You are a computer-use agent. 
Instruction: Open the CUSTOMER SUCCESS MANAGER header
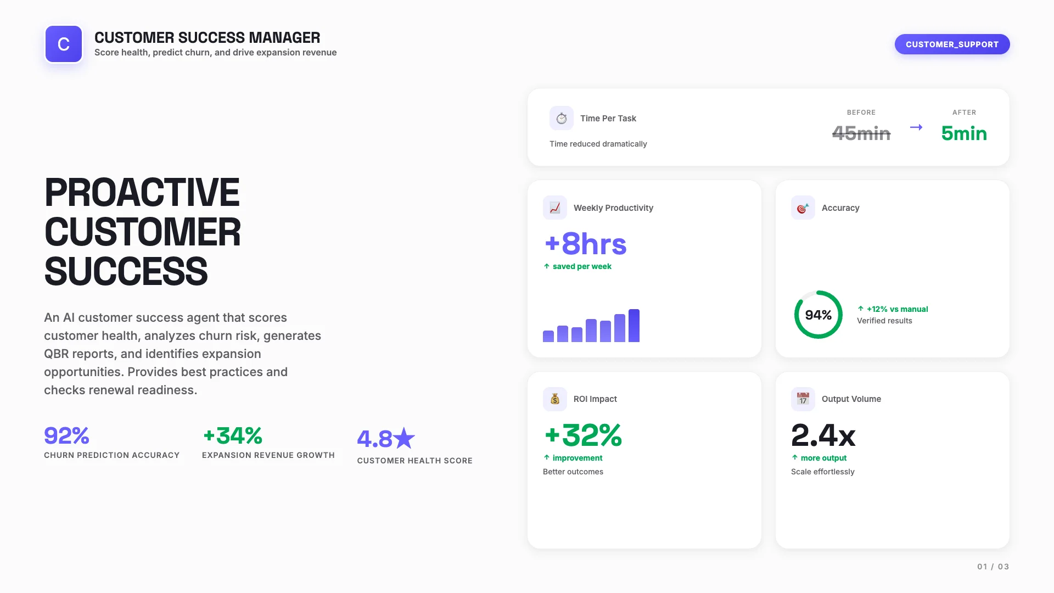click(x=207, y=37)
